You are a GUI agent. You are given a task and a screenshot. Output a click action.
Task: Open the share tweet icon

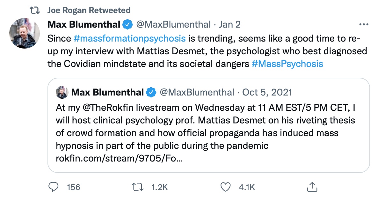(x=311, y=187)
